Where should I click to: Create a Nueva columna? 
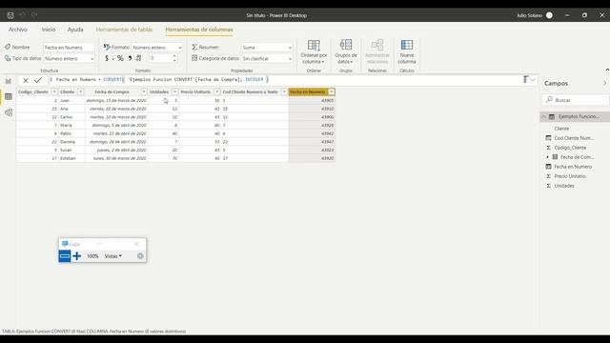pyautogui.click(x=407, y=51)
